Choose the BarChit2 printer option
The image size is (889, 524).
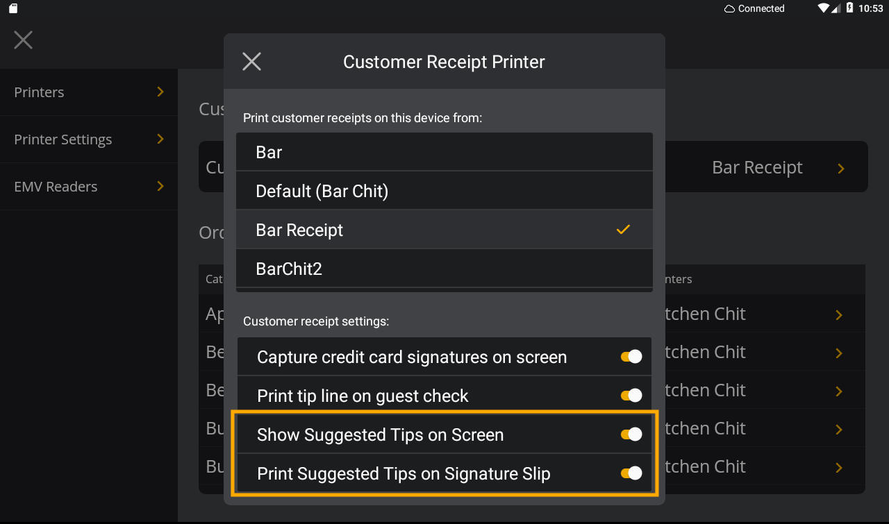pos(444,269)
